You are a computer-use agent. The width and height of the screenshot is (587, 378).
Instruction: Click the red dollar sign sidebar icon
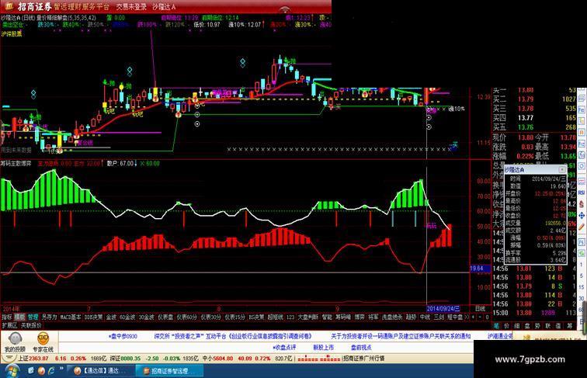click(x=582, y=204)
